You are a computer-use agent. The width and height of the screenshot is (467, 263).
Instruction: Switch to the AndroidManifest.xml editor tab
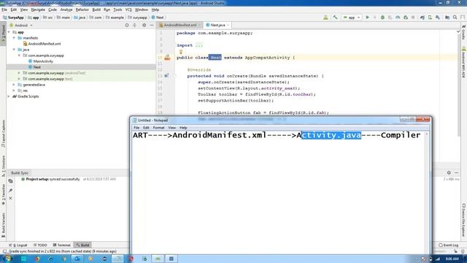(x=180, y=25)
